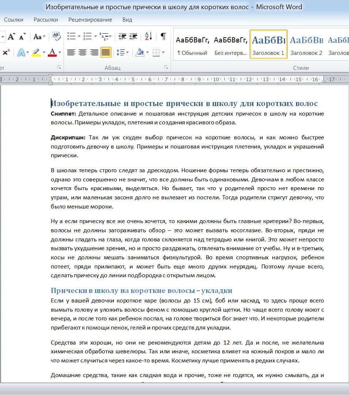The width and height of the screenshot is (349, 395).
Task: Switch to Рецензирование tab
Action: [x=90, y=20]
